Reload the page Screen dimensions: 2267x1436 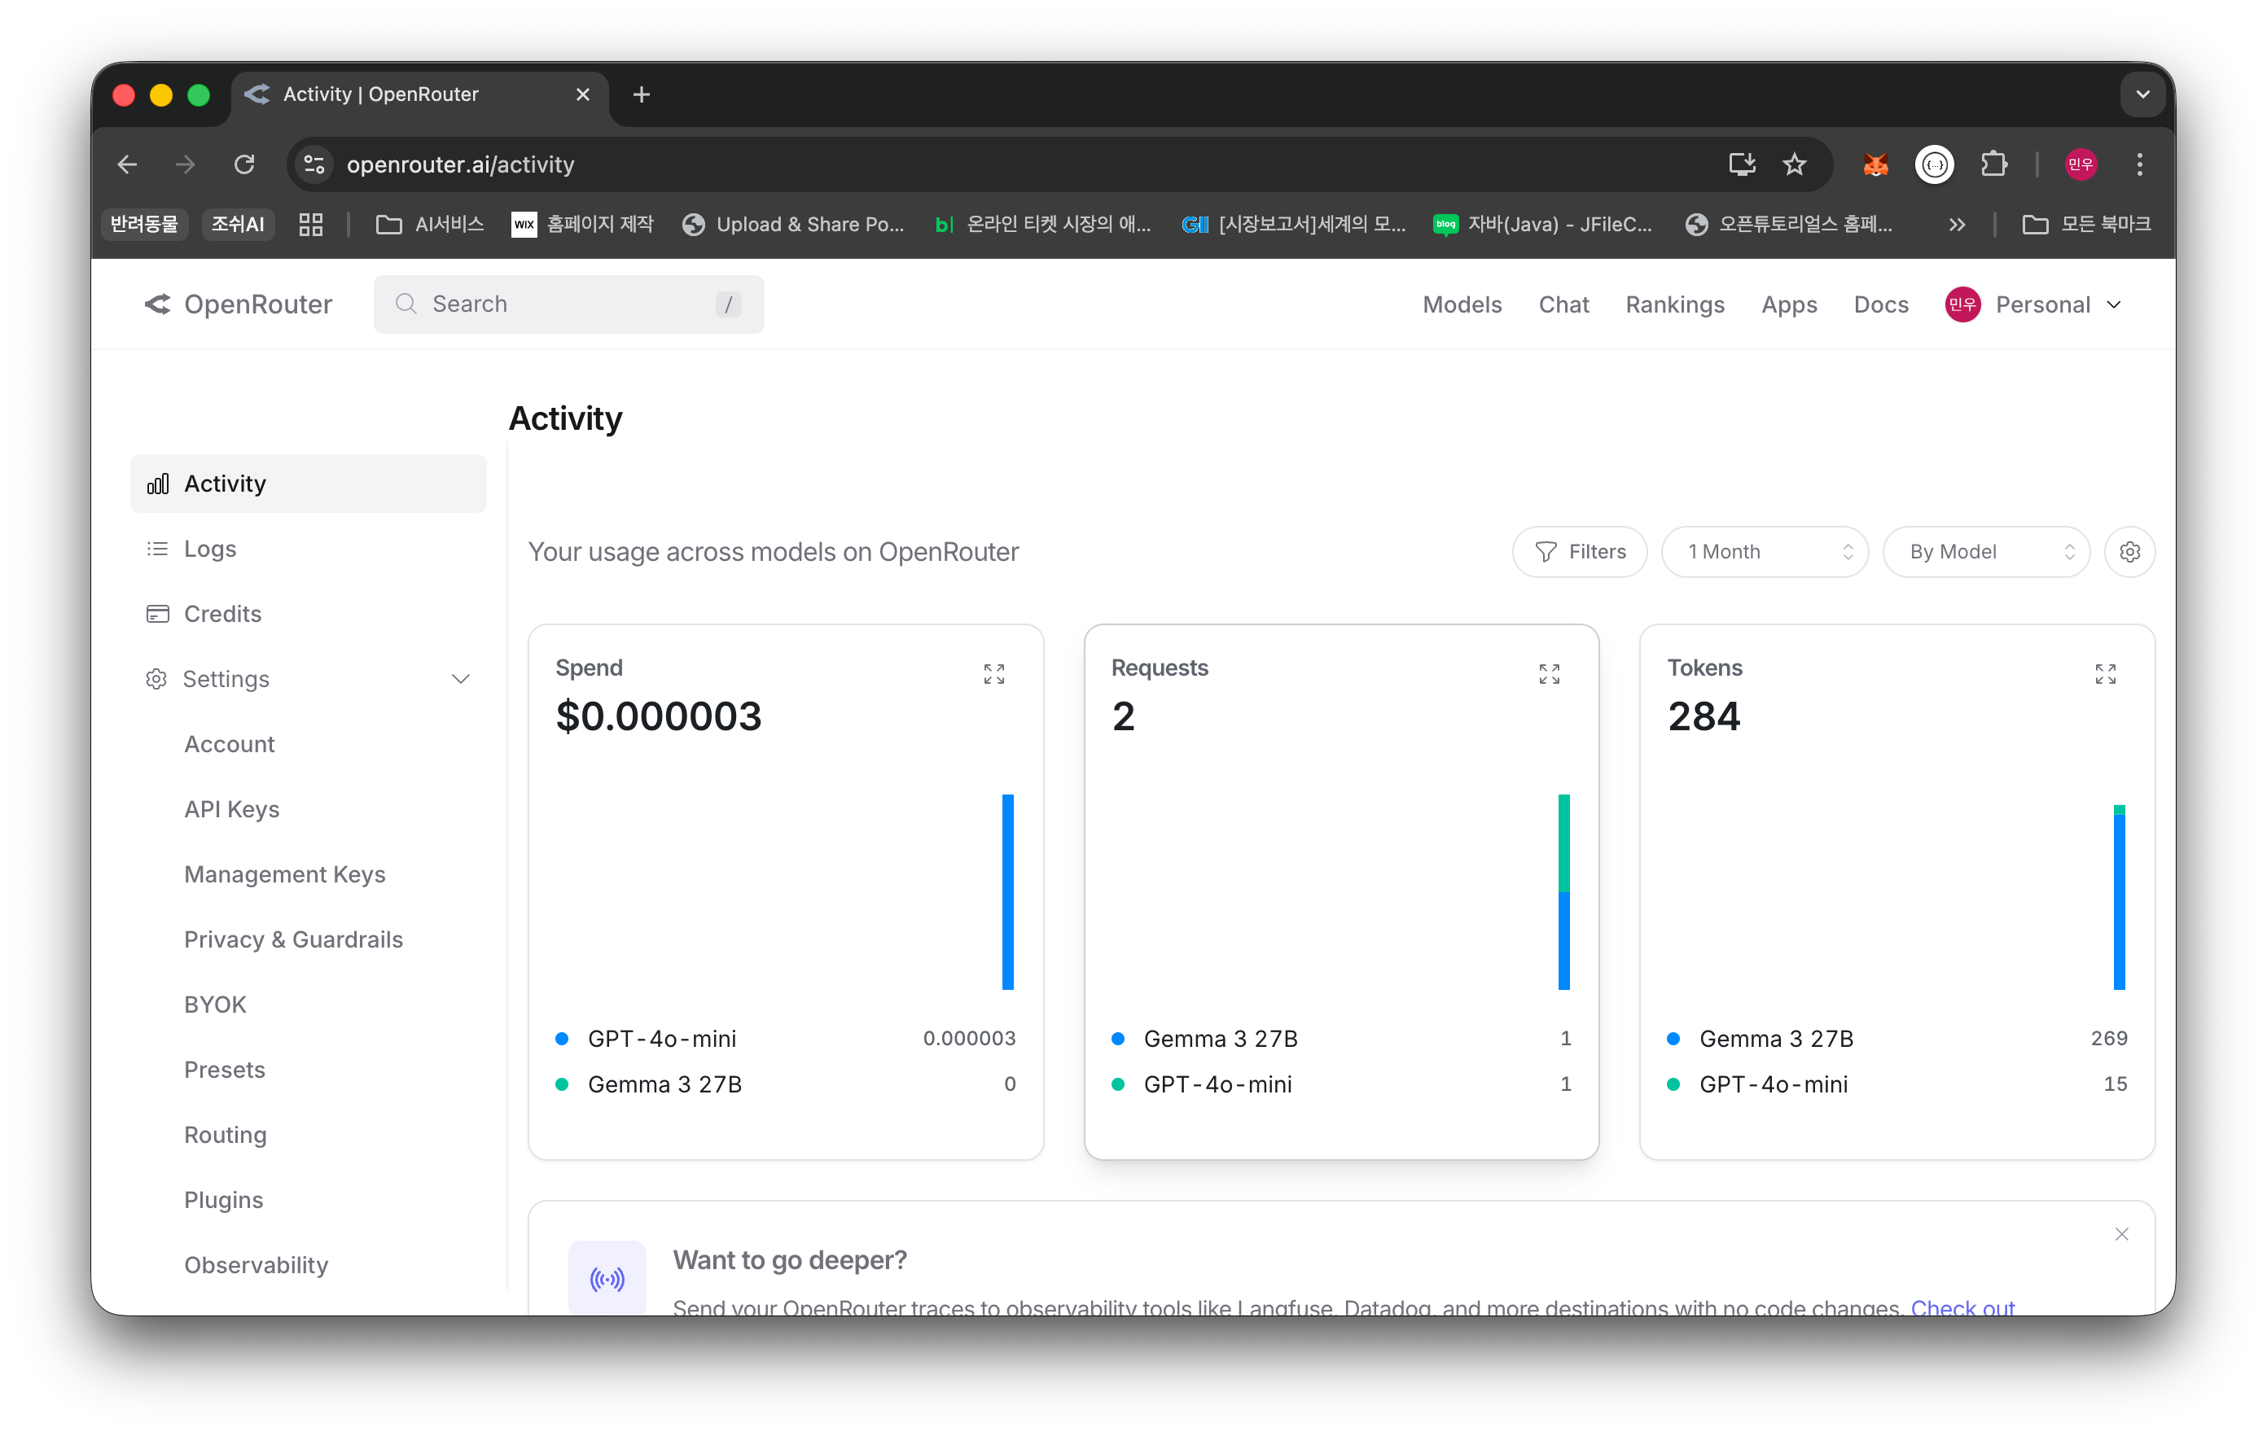tap(245, 164)
